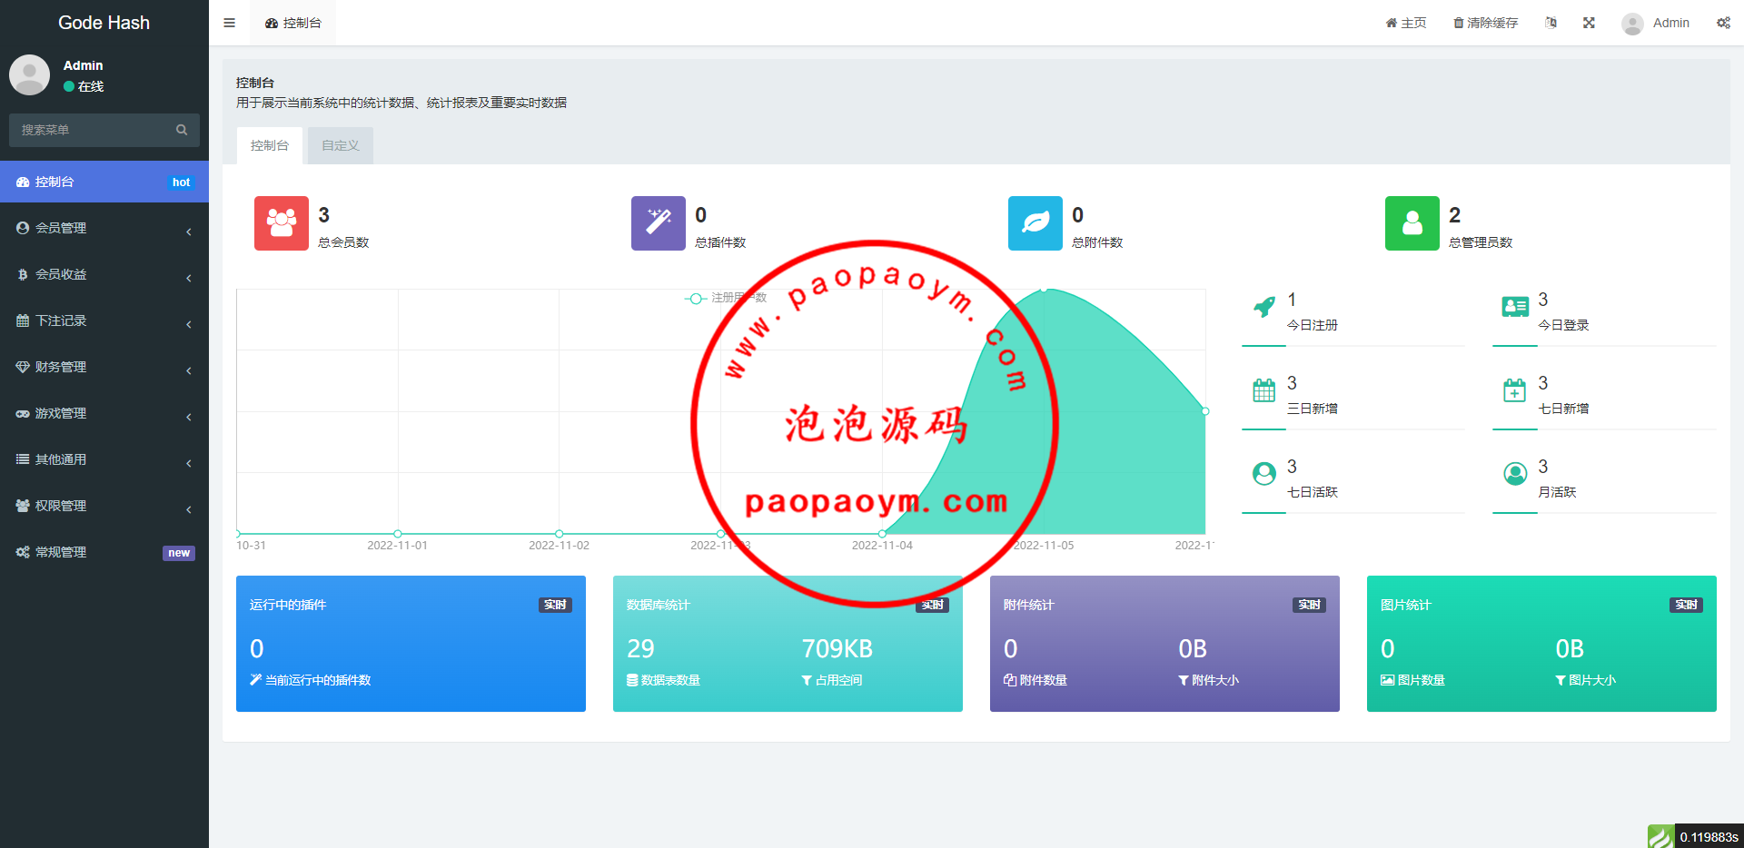Click 清除缓存 clear cache button
This screenshot has height=848, width=1744.
[1485, 23]
